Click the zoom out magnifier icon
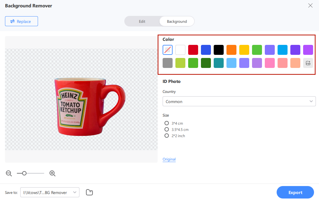 click(x=9, y=173)
